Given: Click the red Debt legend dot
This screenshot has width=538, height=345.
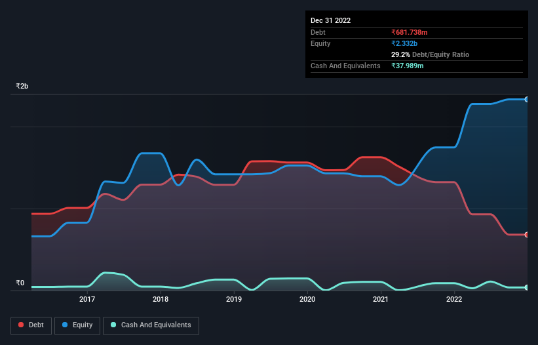Looking at the screenshot, I should tap(21, 325).
